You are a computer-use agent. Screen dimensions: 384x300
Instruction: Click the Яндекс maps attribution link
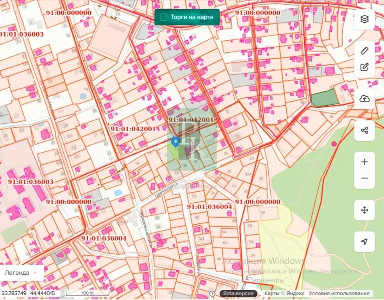point(284,293)
